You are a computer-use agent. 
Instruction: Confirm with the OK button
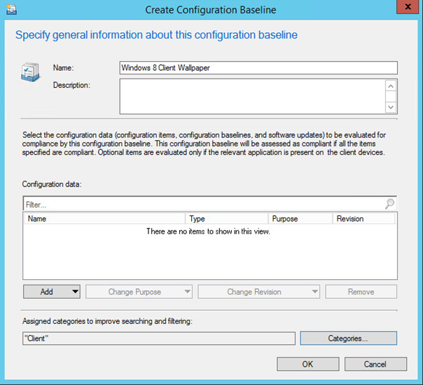(x=307, y=364)
